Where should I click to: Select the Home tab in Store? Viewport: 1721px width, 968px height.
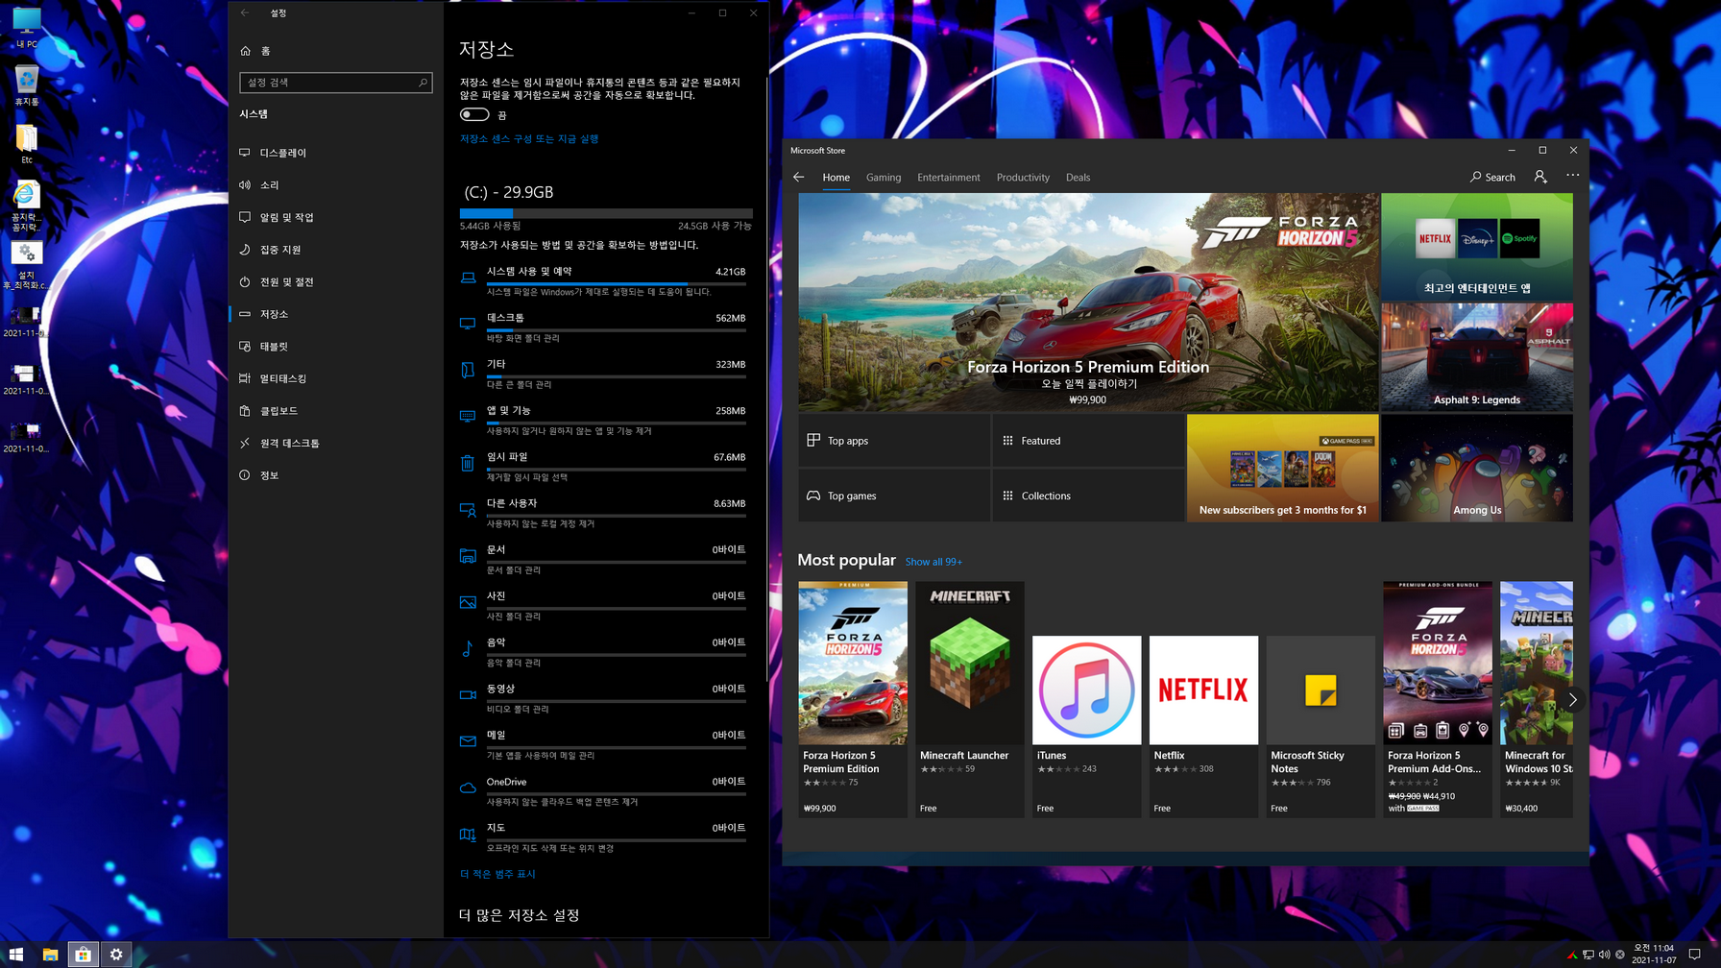[836, 178]
